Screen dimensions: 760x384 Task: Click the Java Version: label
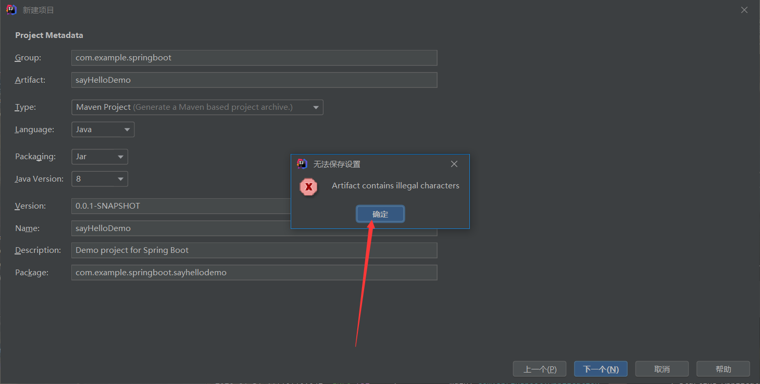tap(39, 179)
